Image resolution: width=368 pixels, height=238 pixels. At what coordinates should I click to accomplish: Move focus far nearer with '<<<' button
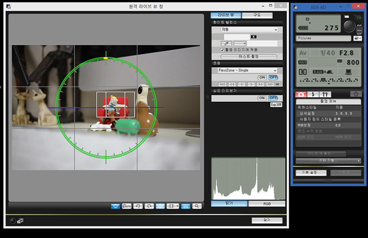click(x=223, y=84)
